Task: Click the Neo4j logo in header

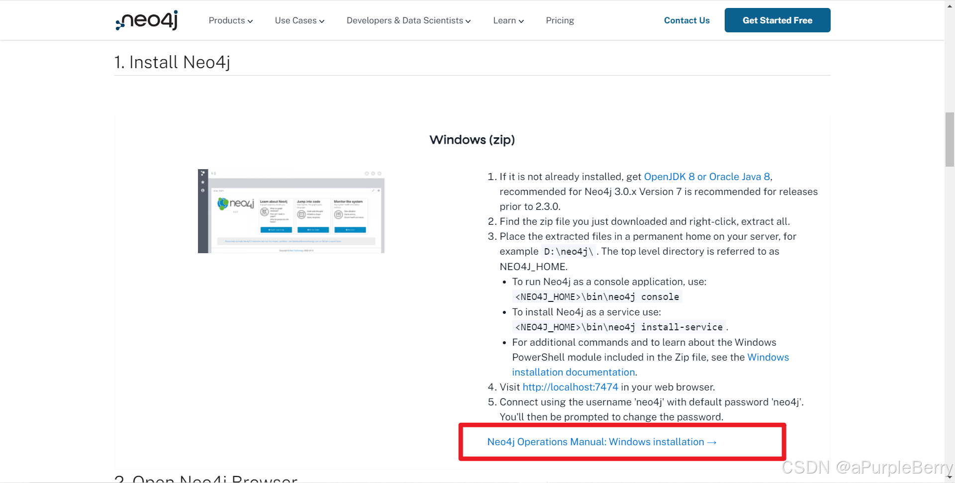Action: click(x=147, y=20)
